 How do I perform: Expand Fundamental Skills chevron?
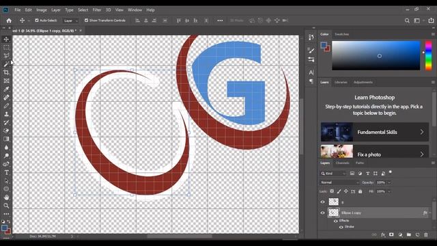(x=422, y=132)
